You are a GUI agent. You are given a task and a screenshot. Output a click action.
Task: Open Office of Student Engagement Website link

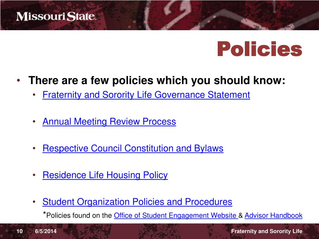click(x=176, y=215)
